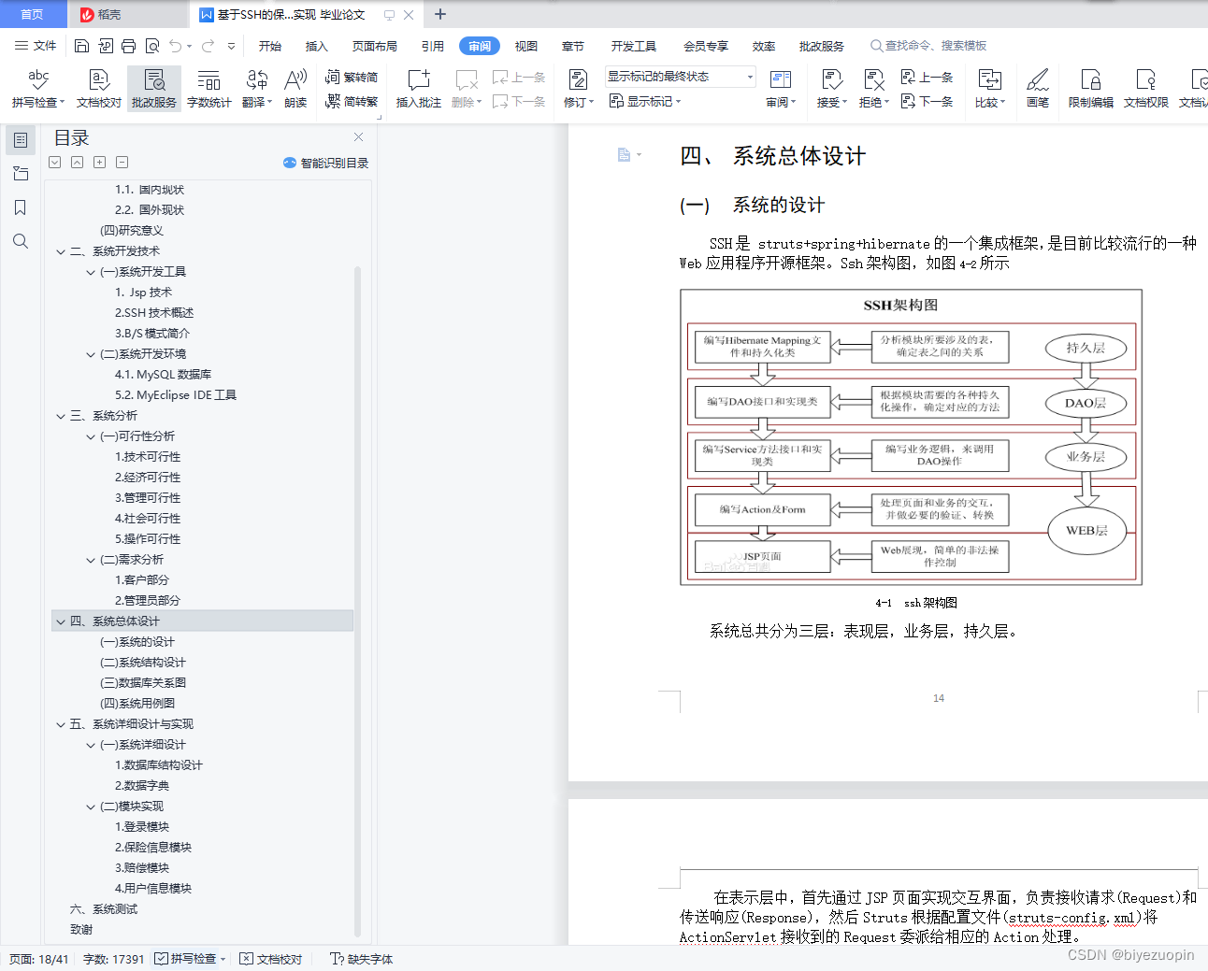This screenshot has height=971, width=1208.
Task: Open 文档权限 document permissions
Action: pyautogui.click(x=1144, y=89)
